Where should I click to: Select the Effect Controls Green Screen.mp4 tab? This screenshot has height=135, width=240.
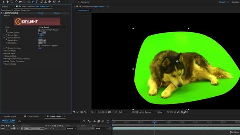36,7
